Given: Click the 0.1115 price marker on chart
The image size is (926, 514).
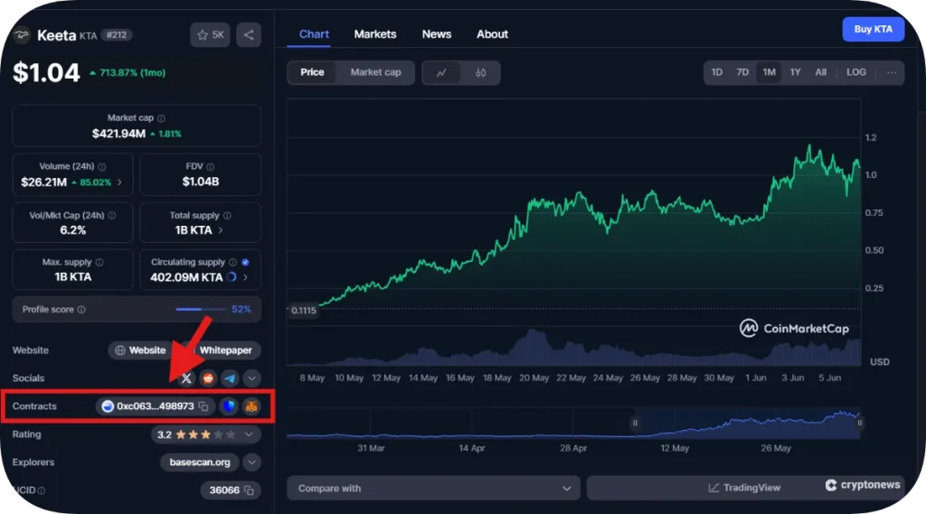Looking at the screenshot, I should pos(304,311).
